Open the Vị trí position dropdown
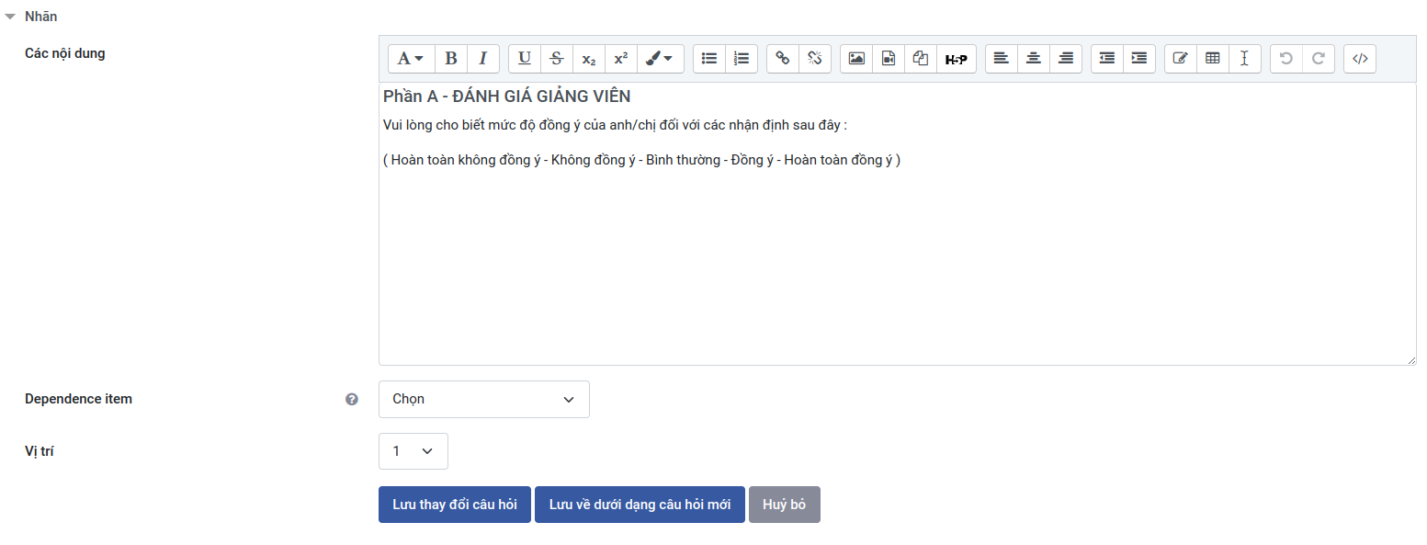 pyautogui.click(x=413, y=451)
